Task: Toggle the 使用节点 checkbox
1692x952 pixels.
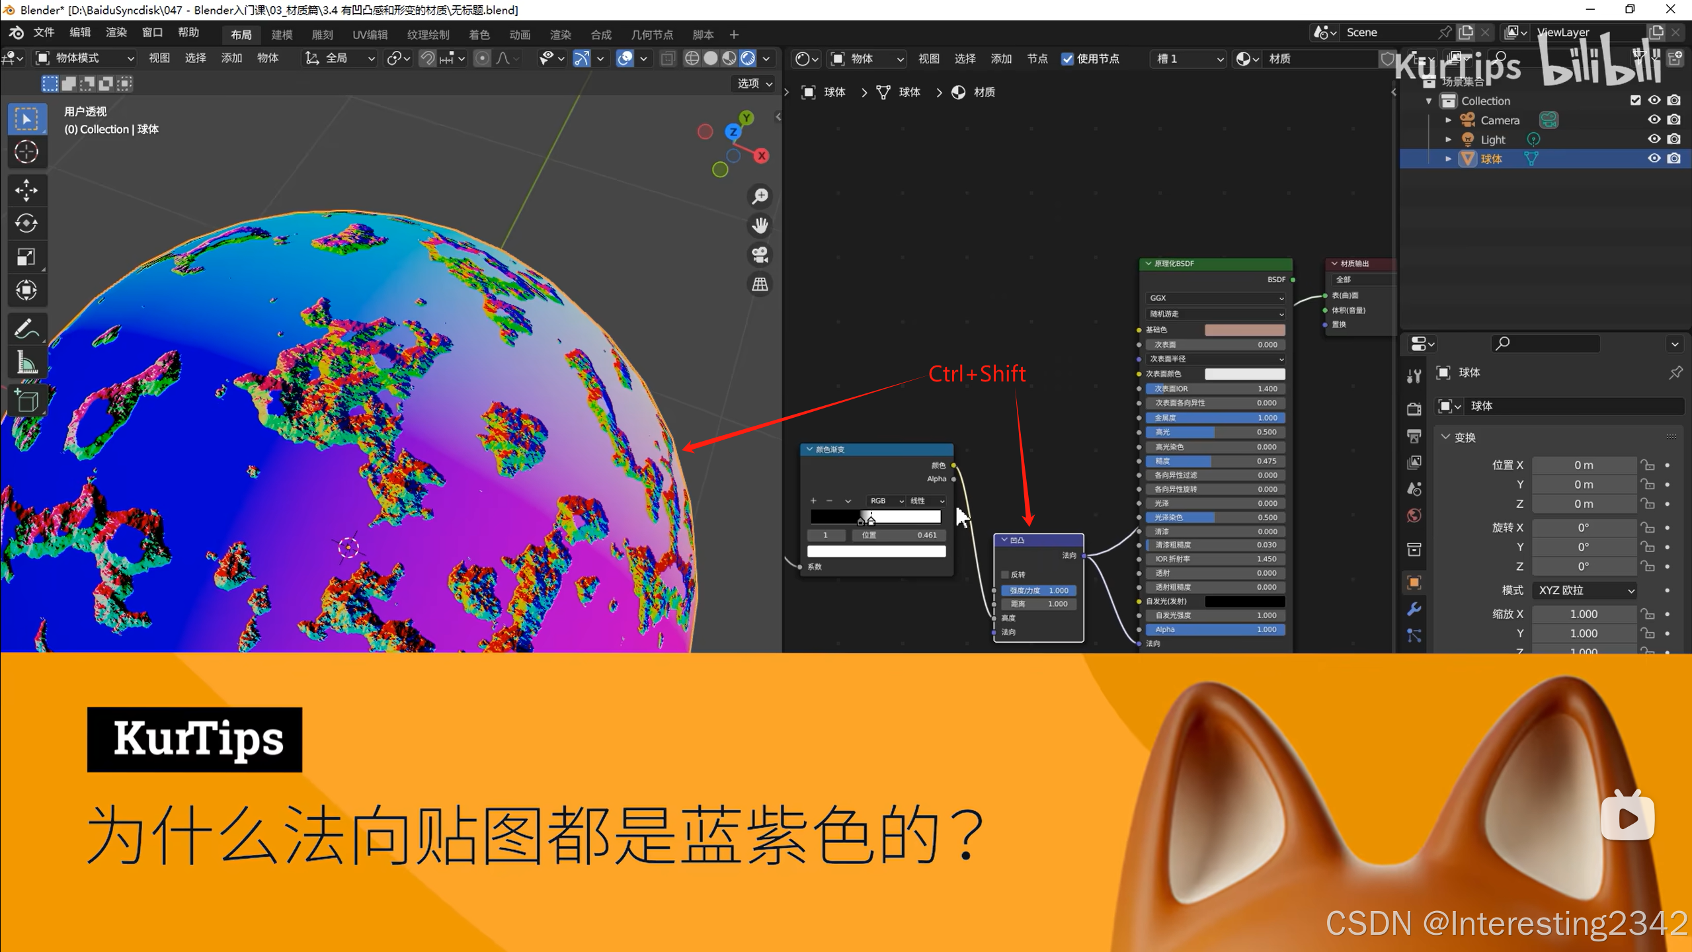Action: pyautogui.click(x=1067, y=59)
